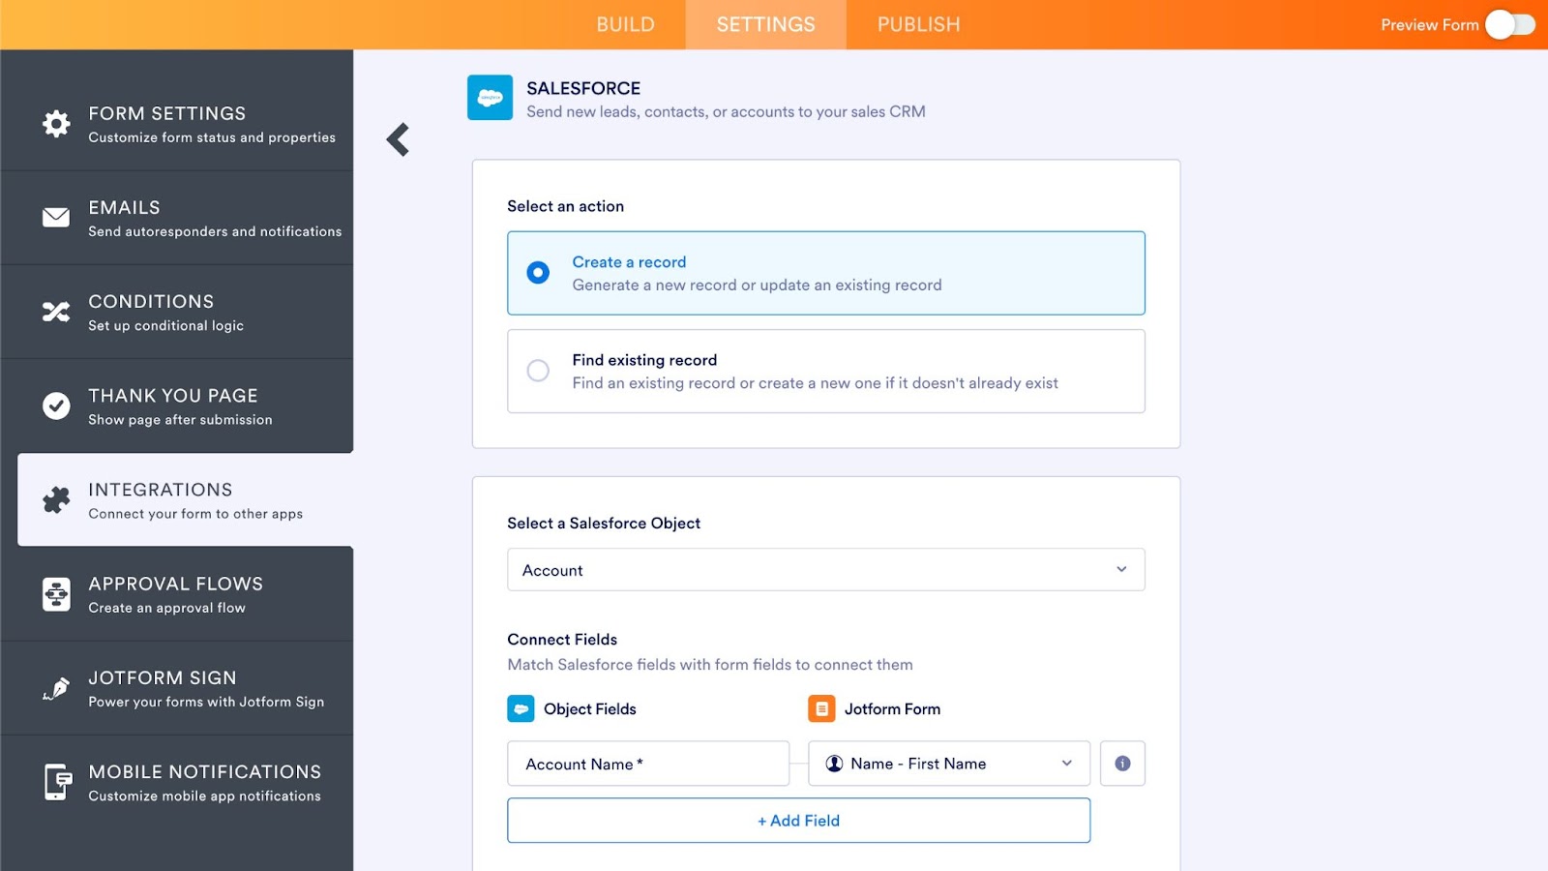Click the Approval Flows icon
Screen dimensions: 1548x871
tap(56, 594)
